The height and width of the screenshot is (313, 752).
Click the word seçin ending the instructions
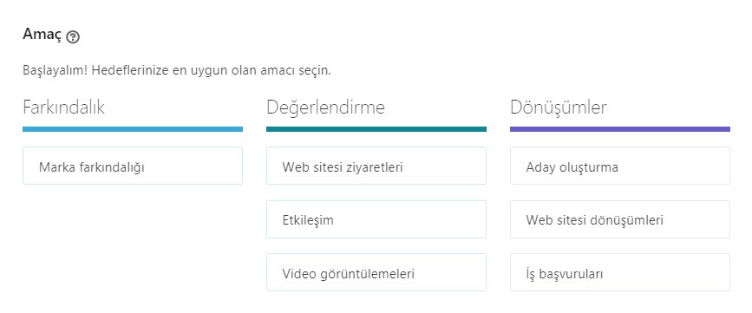313,71
